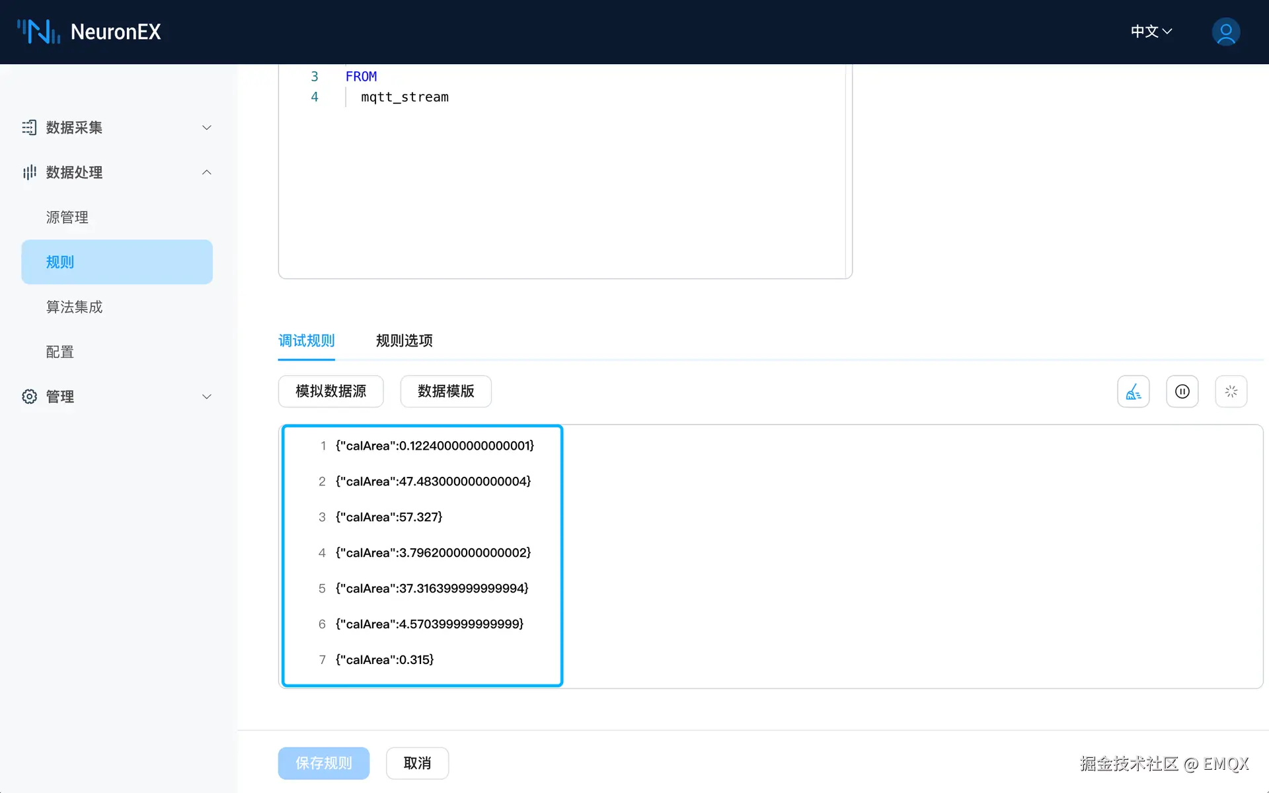Click the FROM keyword in SQL editor
This screenshot has width=1269, height=793.
coord(361,77)
